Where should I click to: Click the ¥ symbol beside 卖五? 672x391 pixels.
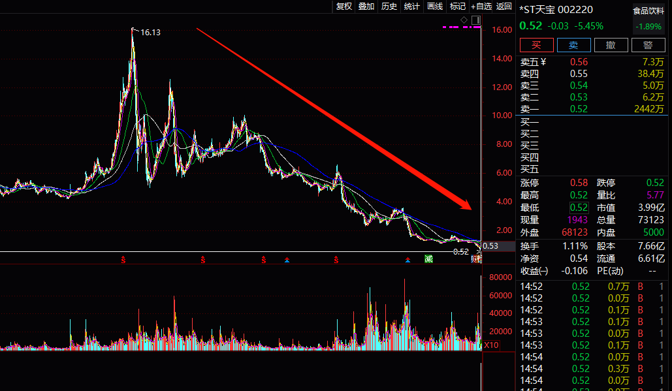[543, 62]
